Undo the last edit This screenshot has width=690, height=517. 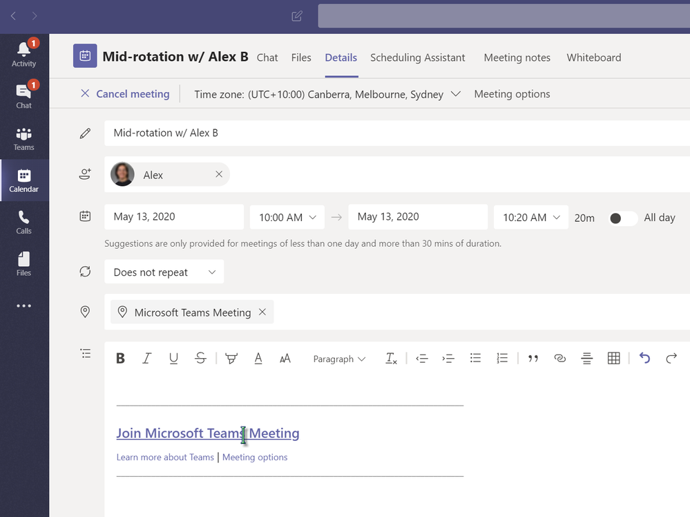(x=644, y=359)
